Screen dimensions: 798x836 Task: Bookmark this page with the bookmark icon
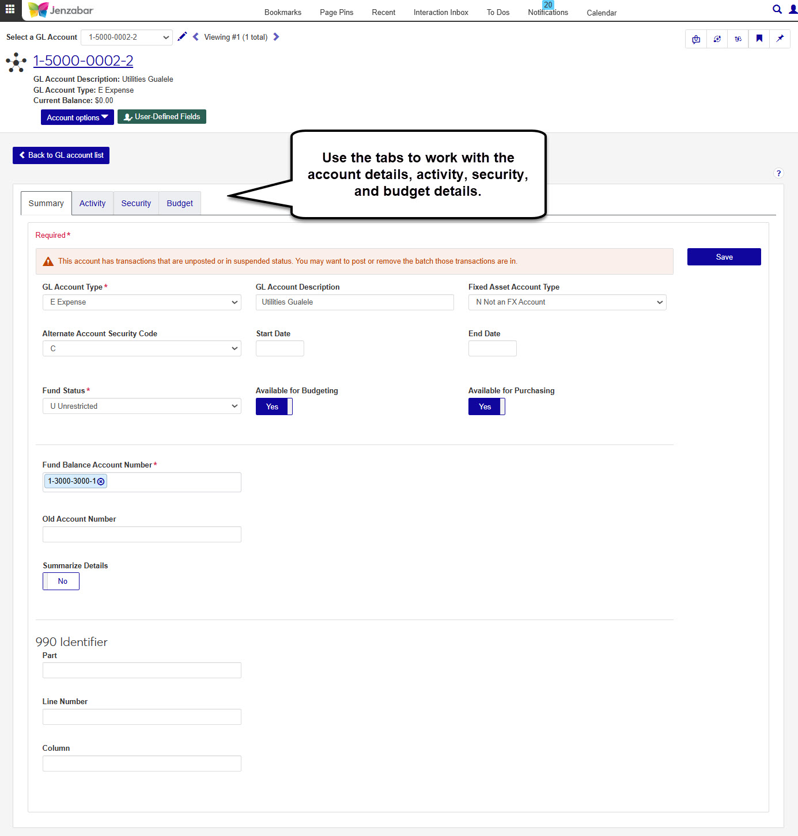(x=759, y=39)
